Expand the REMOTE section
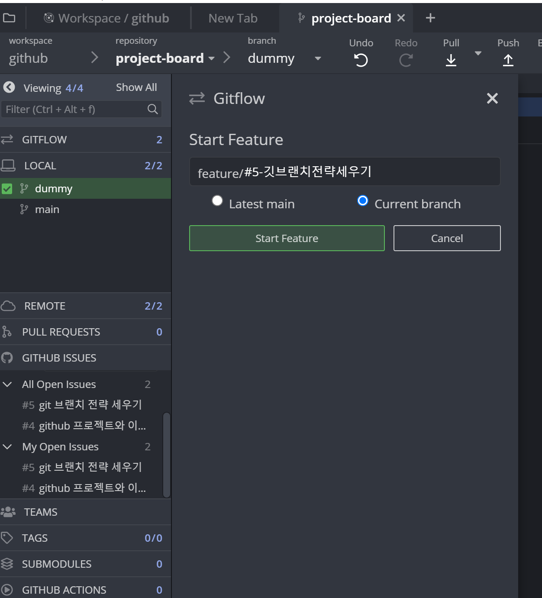Image resolution: width=542 pixels, height=598 pixels. click(85, 306)
